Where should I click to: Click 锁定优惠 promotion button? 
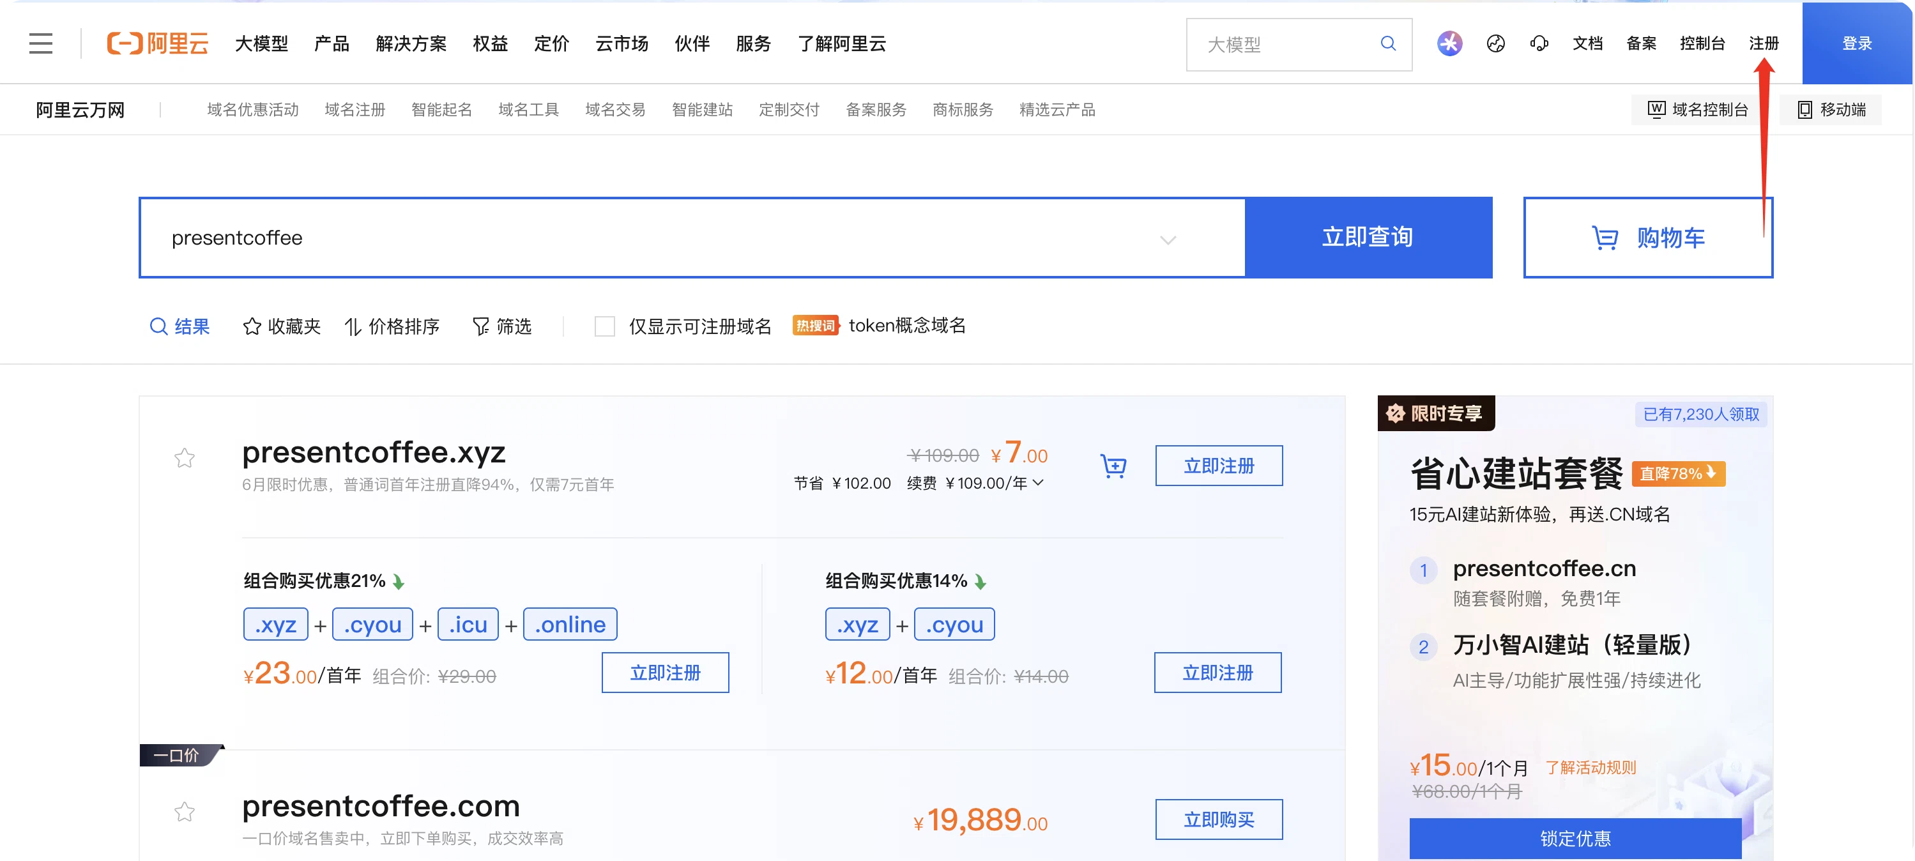[1575, 838]
